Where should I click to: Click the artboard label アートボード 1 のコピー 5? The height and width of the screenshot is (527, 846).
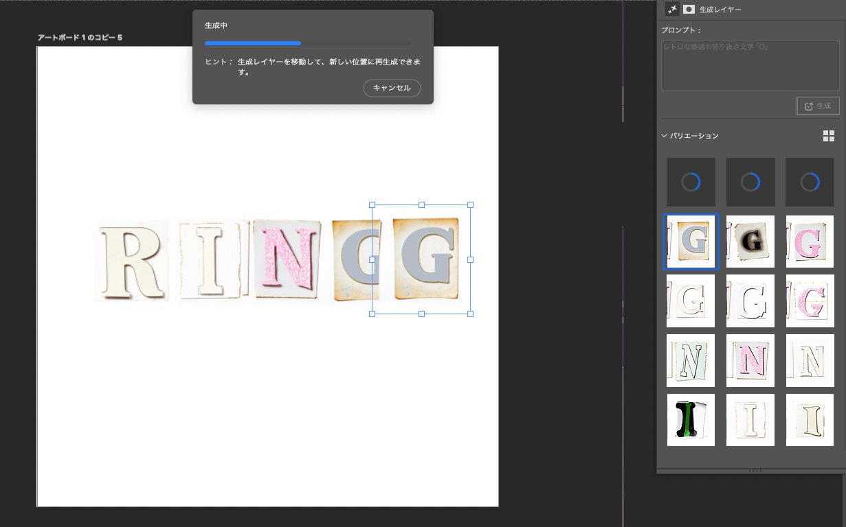[x=80, y=37]
